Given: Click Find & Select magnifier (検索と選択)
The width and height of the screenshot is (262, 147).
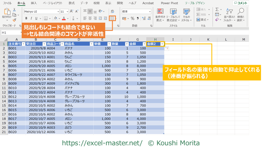Looking at the screenshot, I should pos(241,15).
